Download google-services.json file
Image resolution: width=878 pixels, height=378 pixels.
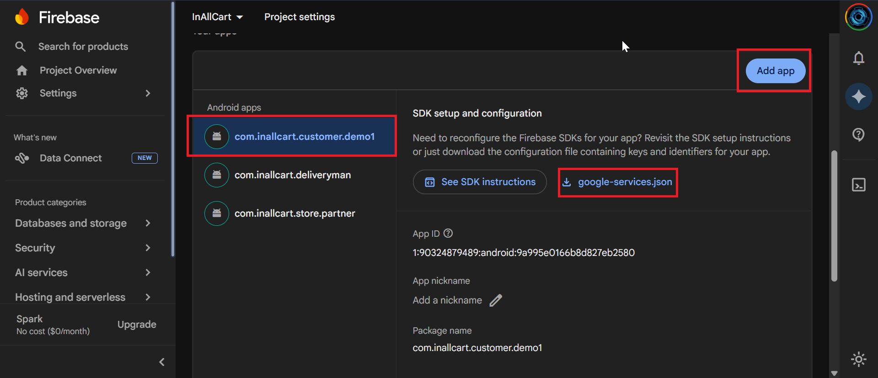tap(618, 182)
